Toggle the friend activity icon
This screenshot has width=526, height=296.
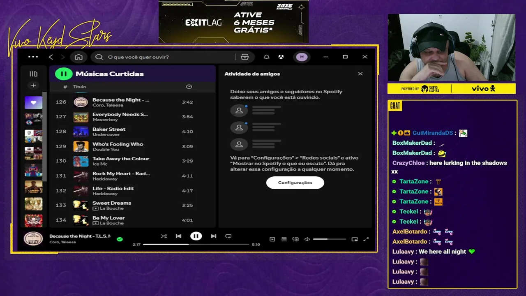[281, 57]
